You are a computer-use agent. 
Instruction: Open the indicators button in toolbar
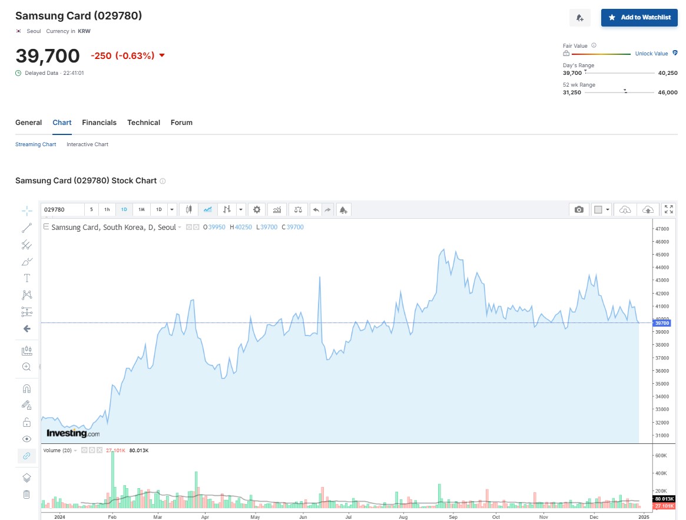tap(277, 209)
